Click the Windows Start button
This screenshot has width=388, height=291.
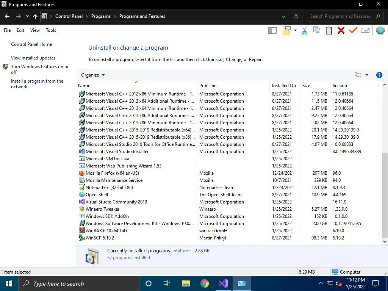point(9,283)
